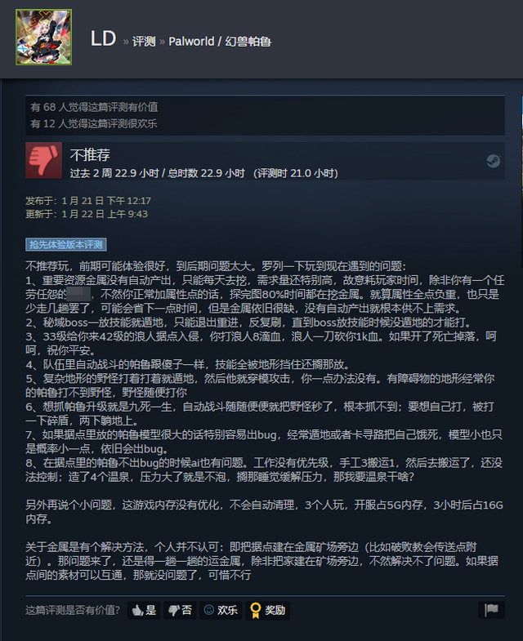Click the 更新于 1月22日 updated date
523x641 pixels.
tap(87, 214)
